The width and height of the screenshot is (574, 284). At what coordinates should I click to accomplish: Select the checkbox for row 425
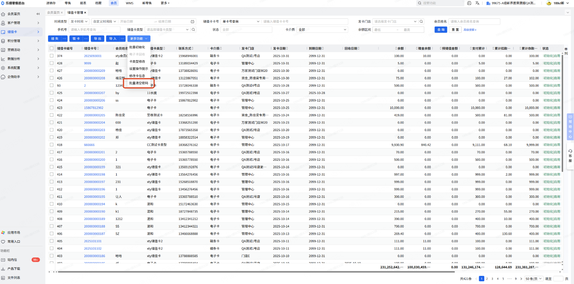52,93
